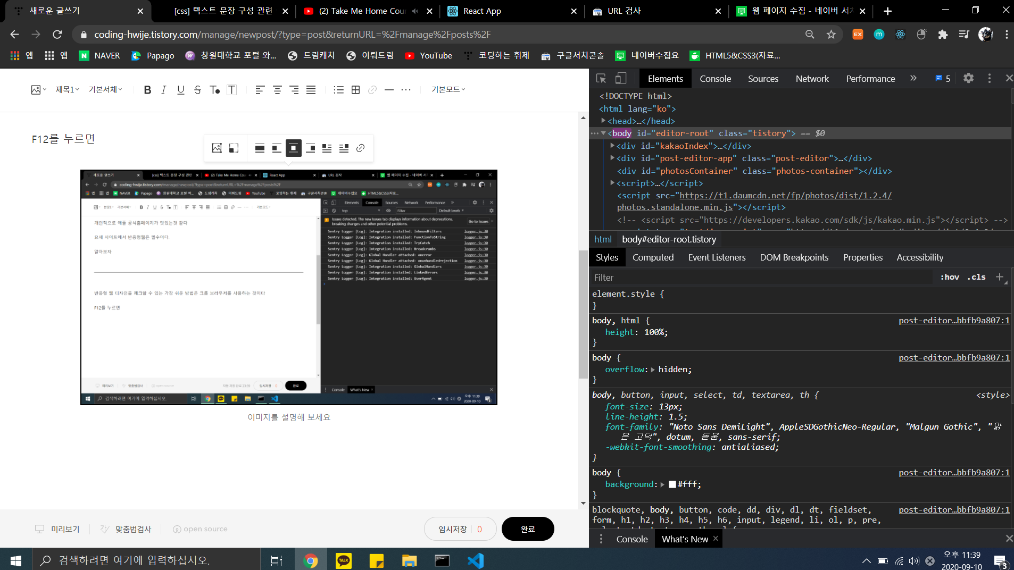Click the image crop/resize icon in image popup toolbar
1014x570 pixels.
(x=234, y=148)
